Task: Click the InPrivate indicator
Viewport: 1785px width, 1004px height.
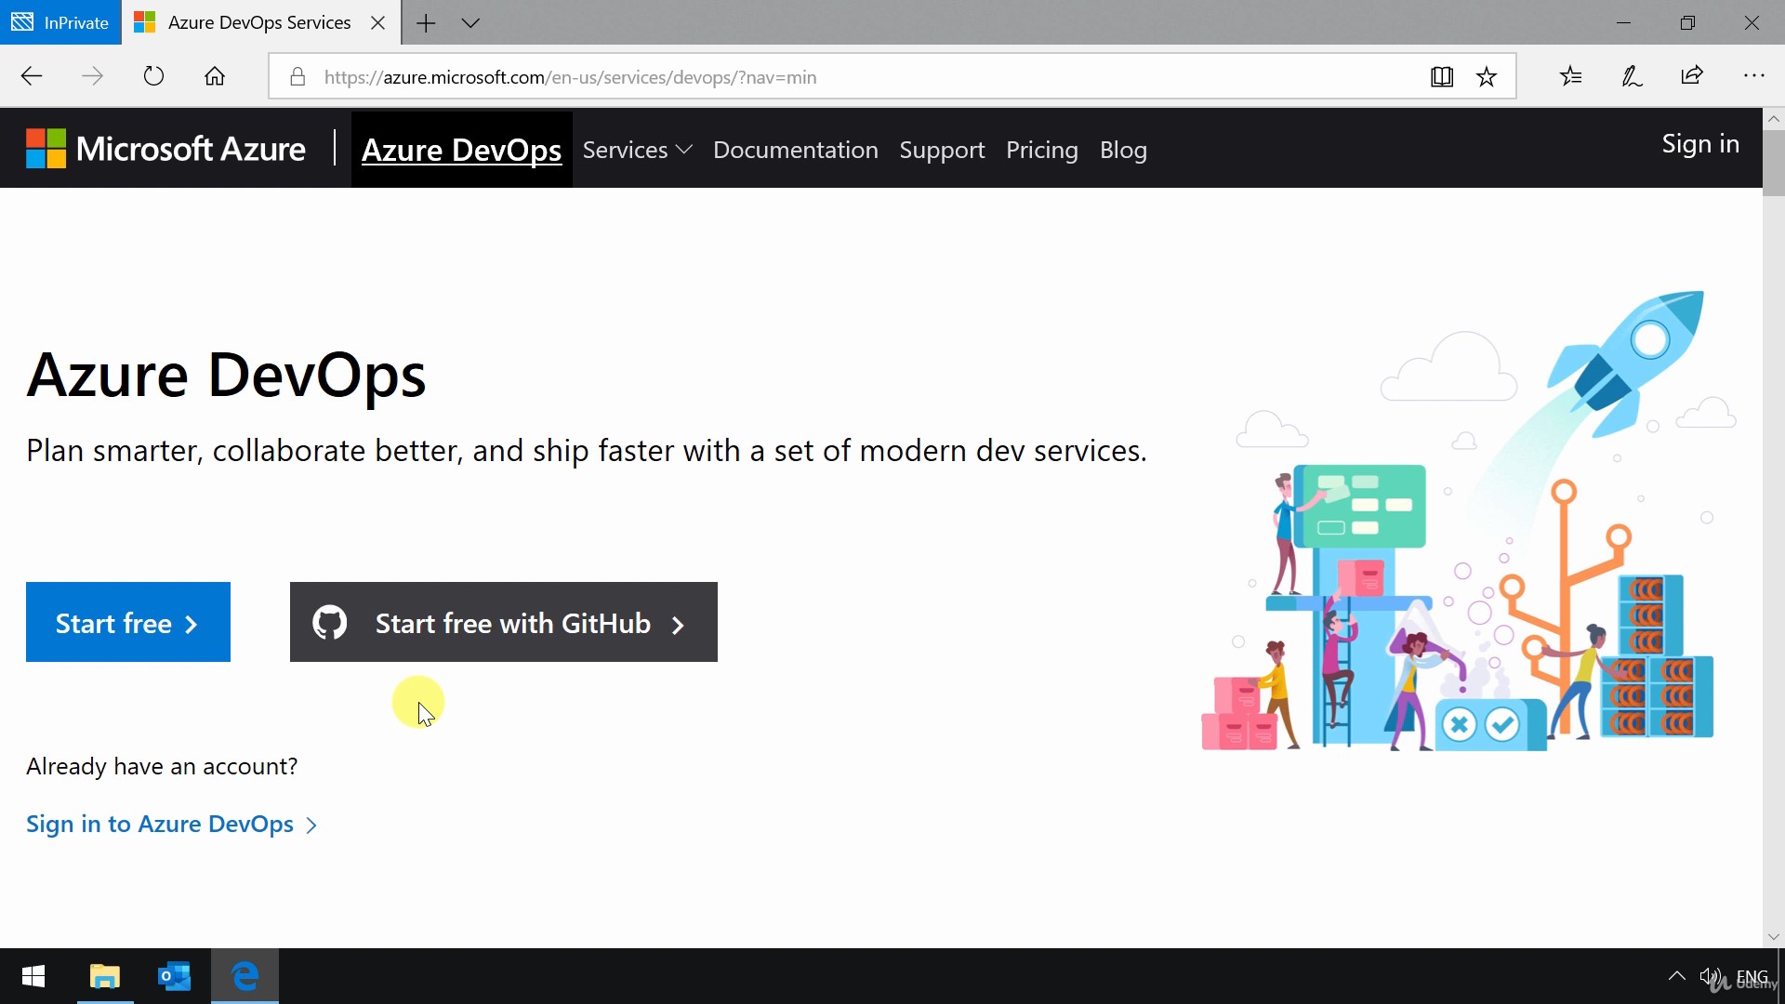Action: coord(60,22)
